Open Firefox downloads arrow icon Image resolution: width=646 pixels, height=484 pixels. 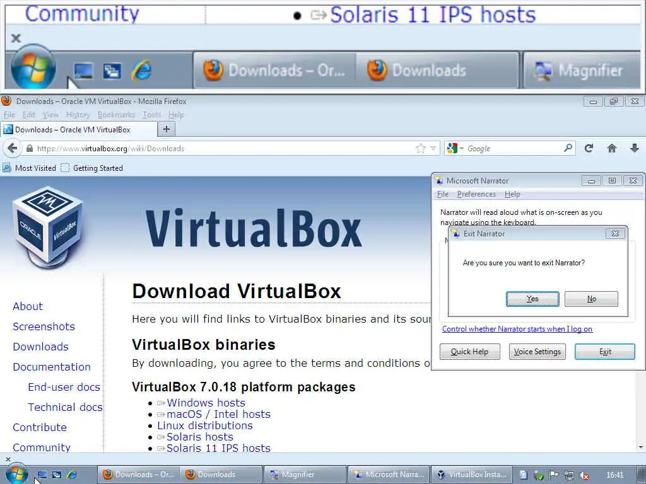pyautogui.click(x=635, y=148)
